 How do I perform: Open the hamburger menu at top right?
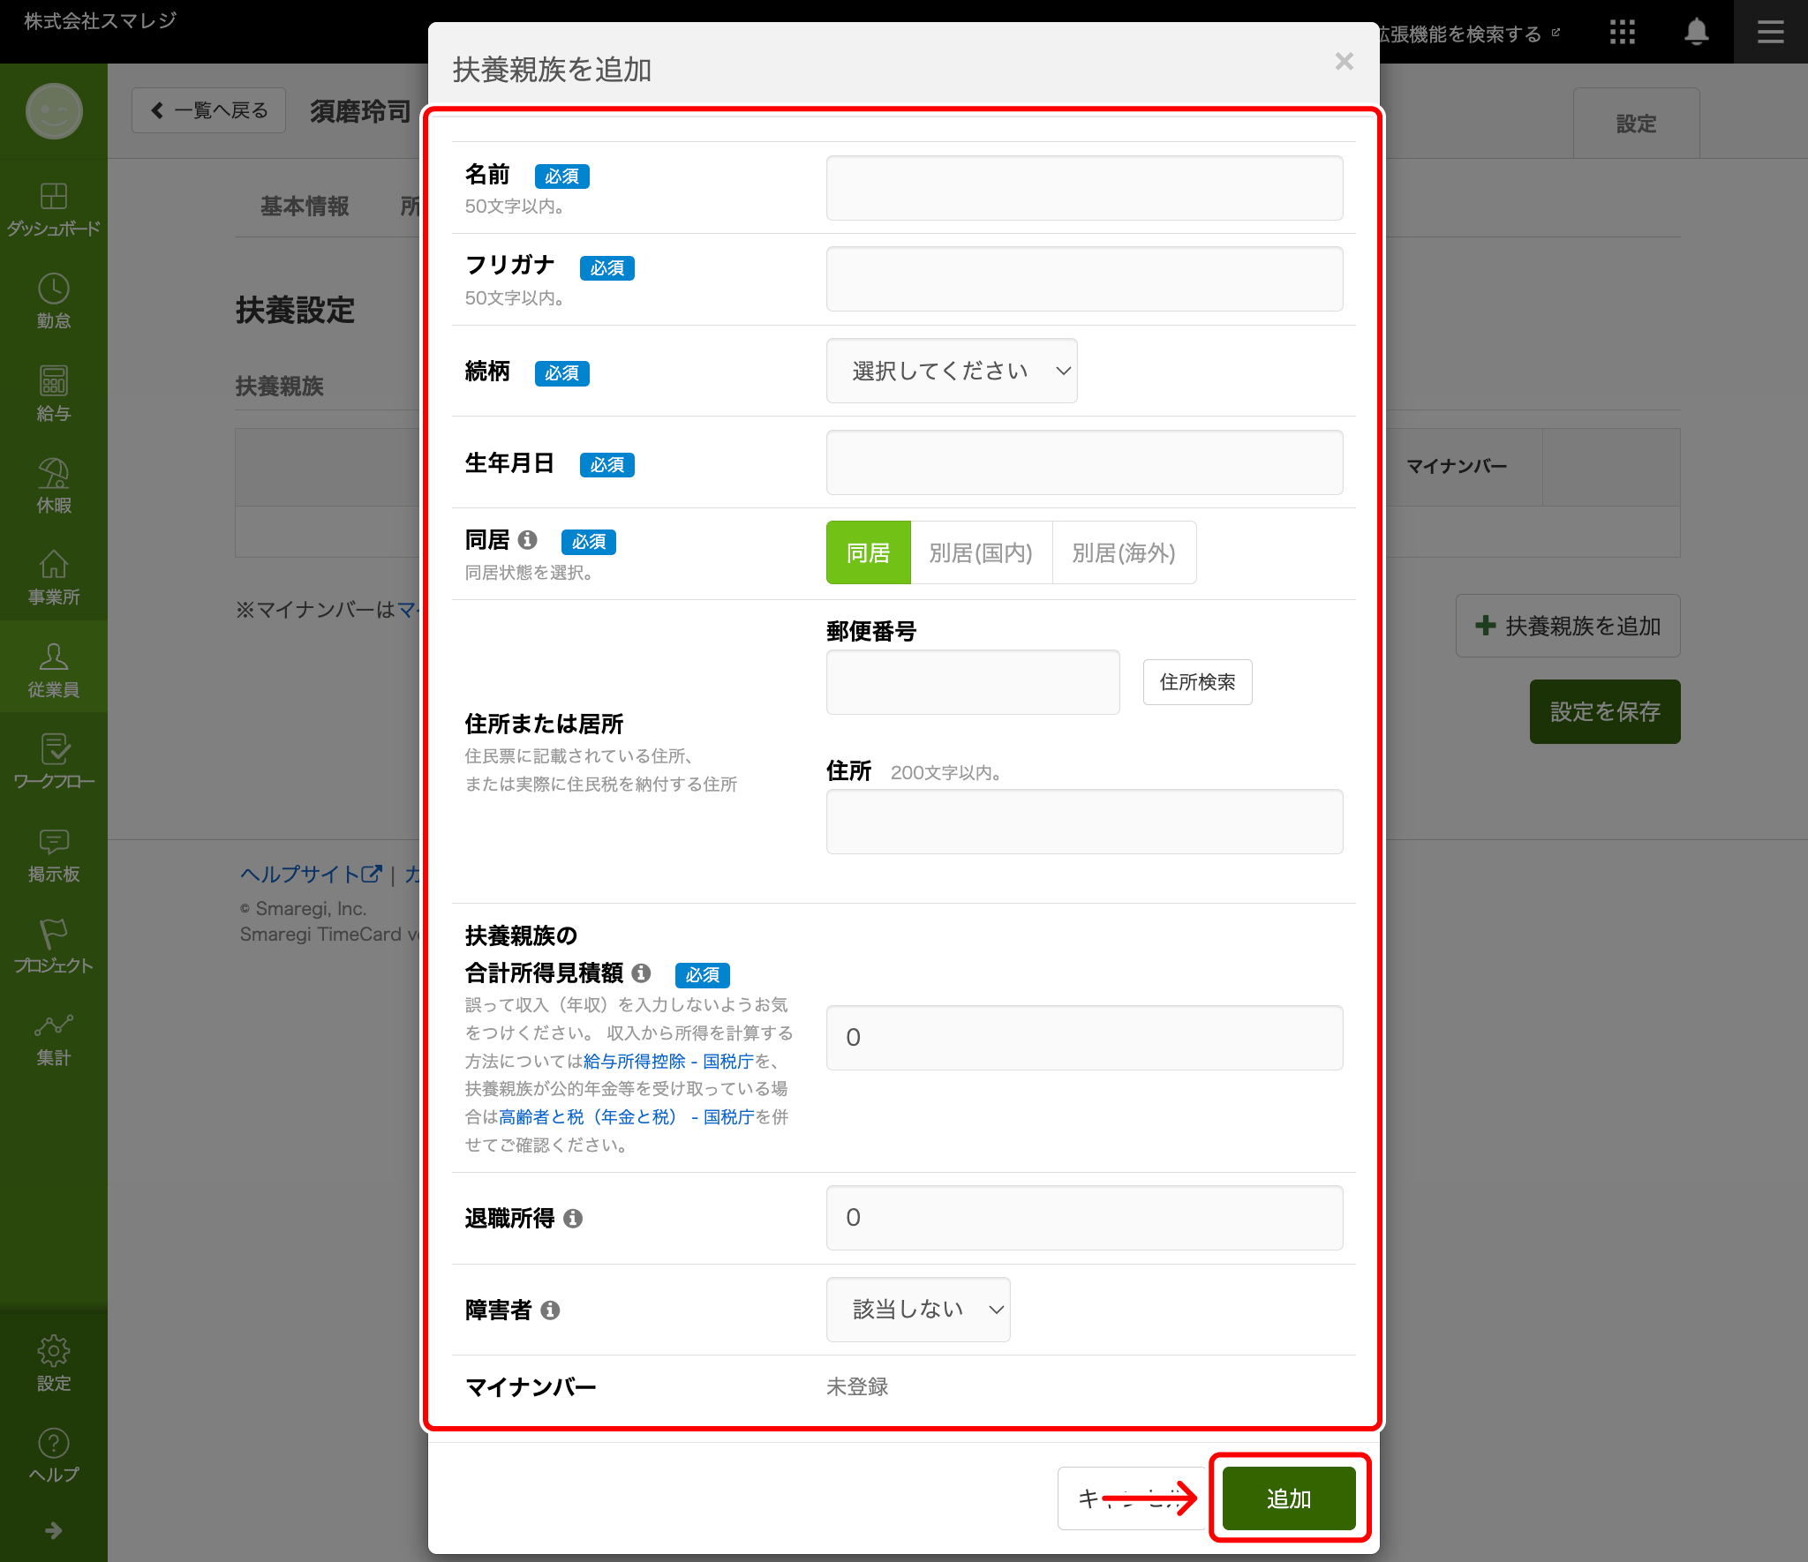coord(1770,33)
